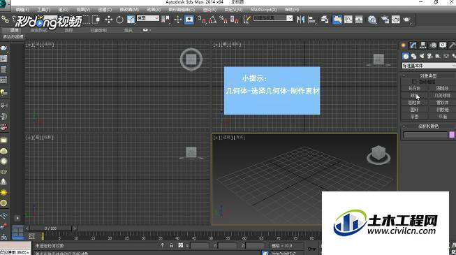Select the Move transform tool
The width and height of the screenshot is (456, 255).
click(x=109, y=20)
